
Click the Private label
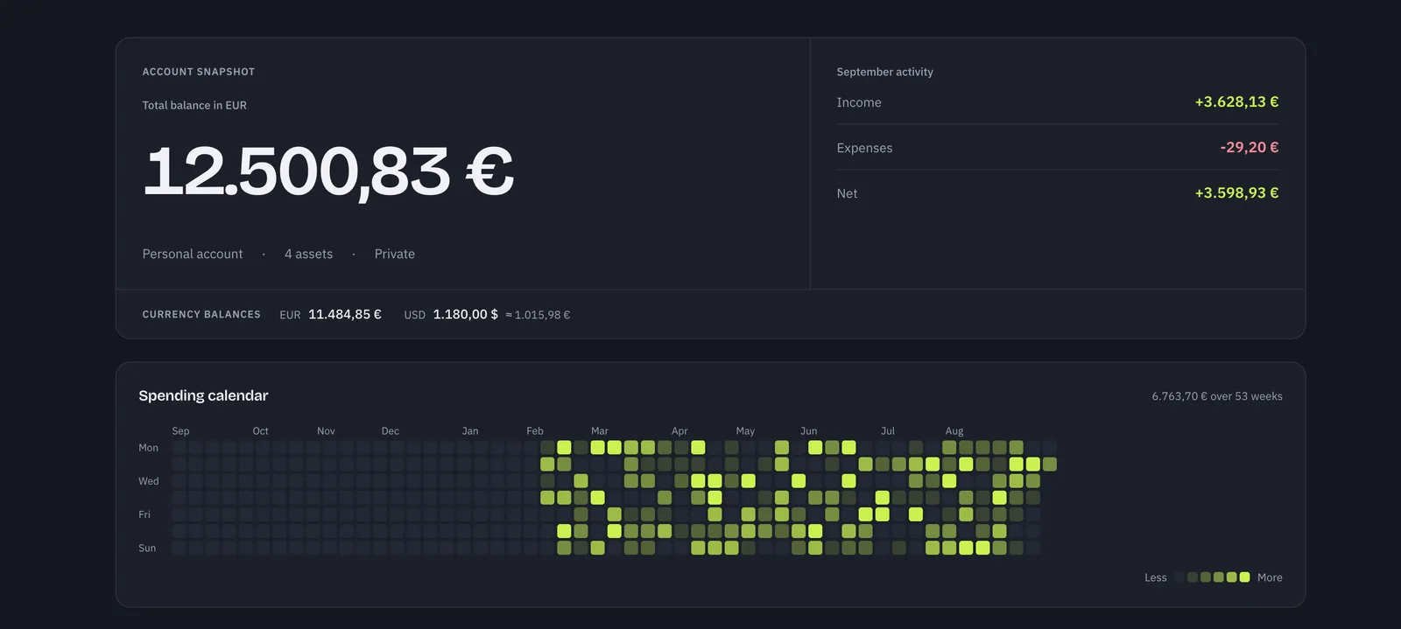(x=395, y=254)
